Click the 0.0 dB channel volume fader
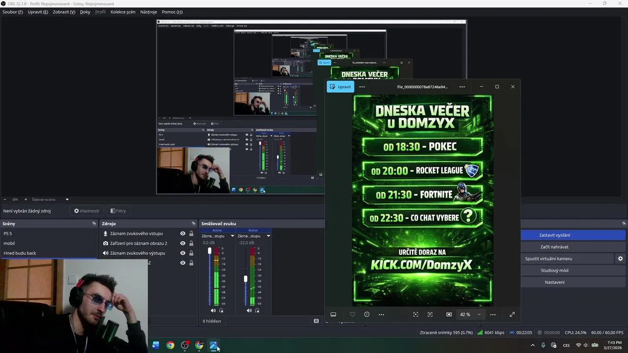The height and width of the screenshot is (353, 628). pyautogui.click(x=209, y=251)
